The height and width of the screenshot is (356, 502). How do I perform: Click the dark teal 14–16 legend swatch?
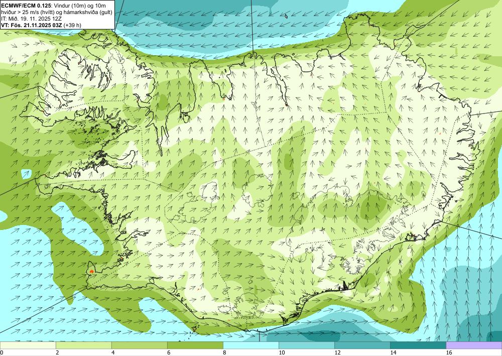(x=418, y=345)
